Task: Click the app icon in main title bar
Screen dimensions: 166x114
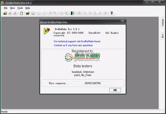Action: pyautogui.click(x=3, y=3)
